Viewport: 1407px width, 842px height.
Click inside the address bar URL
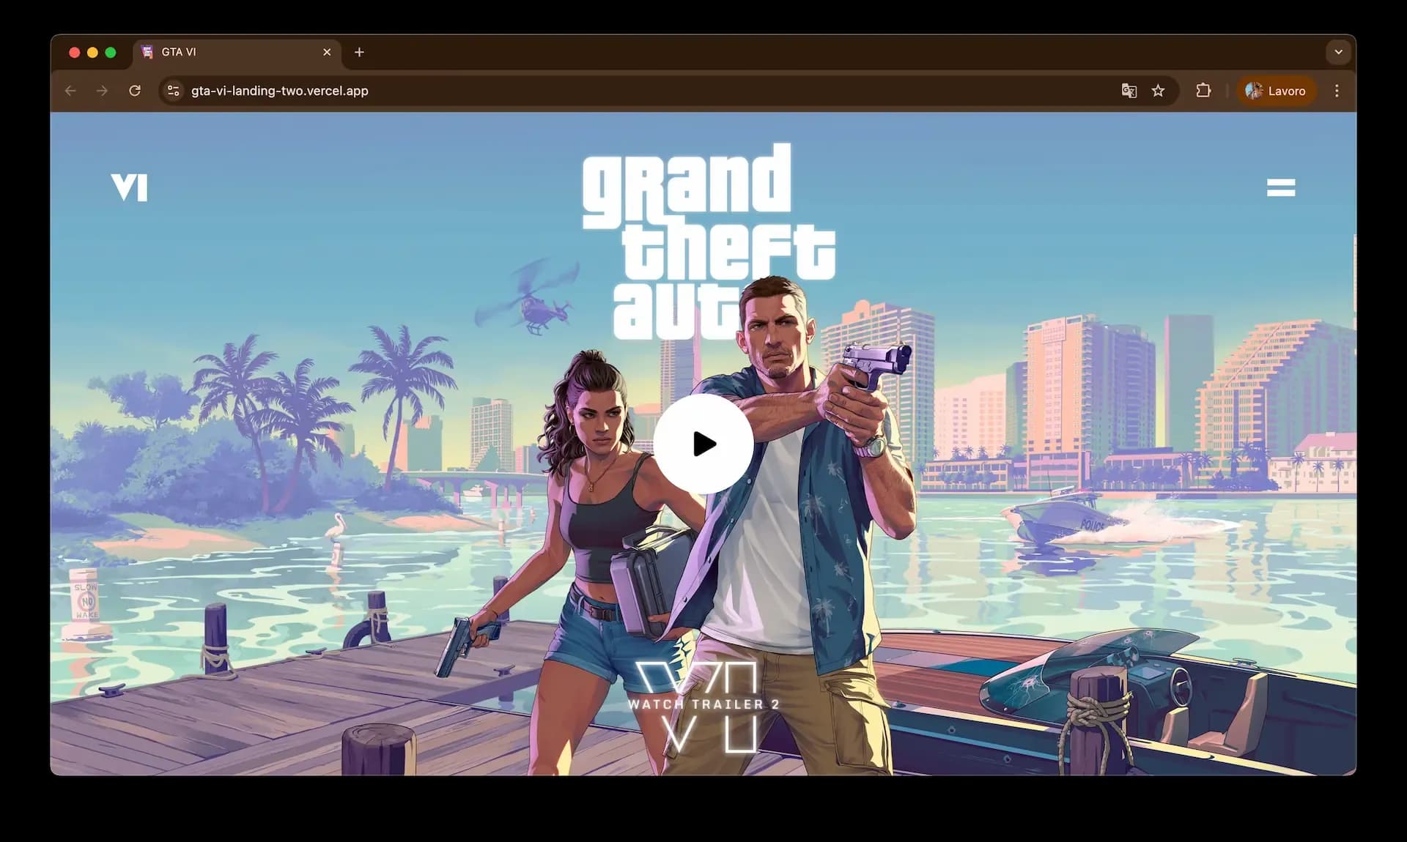click(281, 91)
